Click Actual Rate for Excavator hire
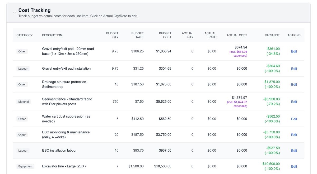317x174 pixels. click(x=212, y=166)
